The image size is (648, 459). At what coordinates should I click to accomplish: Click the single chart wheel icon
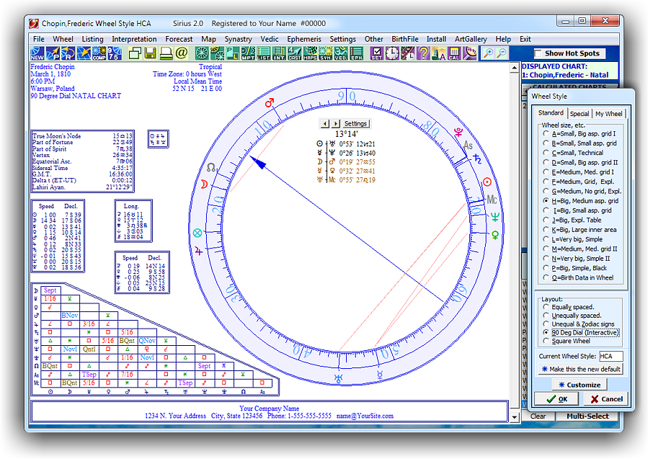(x=202, y=53)
